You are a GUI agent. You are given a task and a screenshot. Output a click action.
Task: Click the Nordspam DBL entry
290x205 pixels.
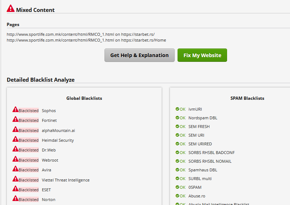tap(203, 118)
